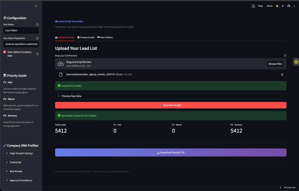Click help icon above the file uploader

coord(285,56)
